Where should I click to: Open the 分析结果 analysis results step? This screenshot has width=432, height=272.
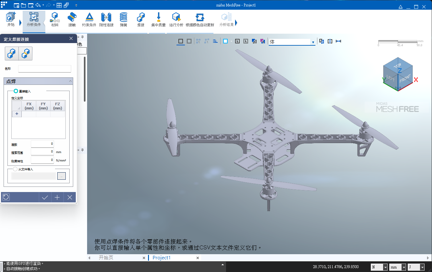(226, 19)
